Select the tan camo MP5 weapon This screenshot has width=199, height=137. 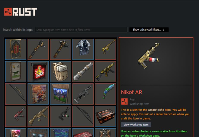coord(38,116)
